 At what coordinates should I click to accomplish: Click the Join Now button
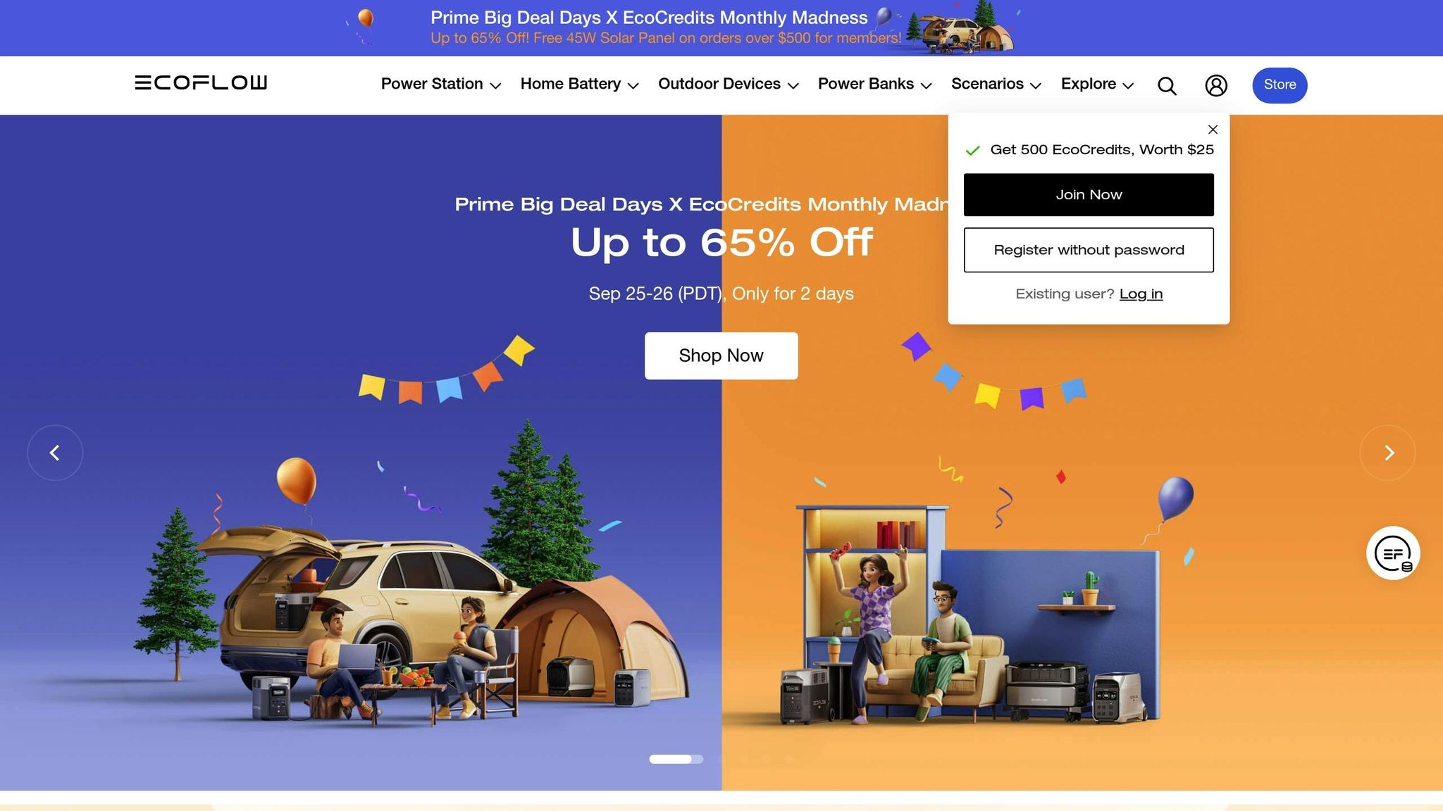coord(1089,195)
